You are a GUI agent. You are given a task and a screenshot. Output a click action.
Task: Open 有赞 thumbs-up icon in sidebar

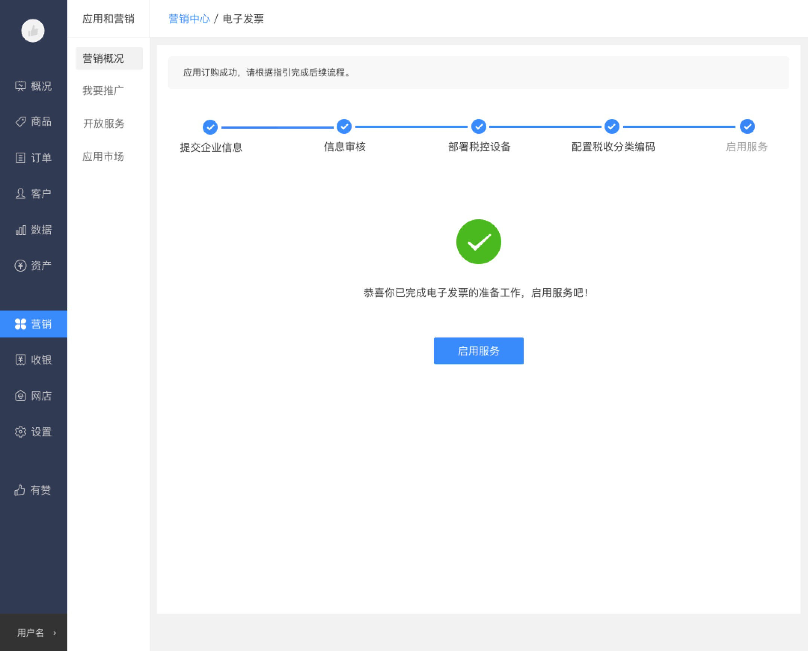[19, 490]
